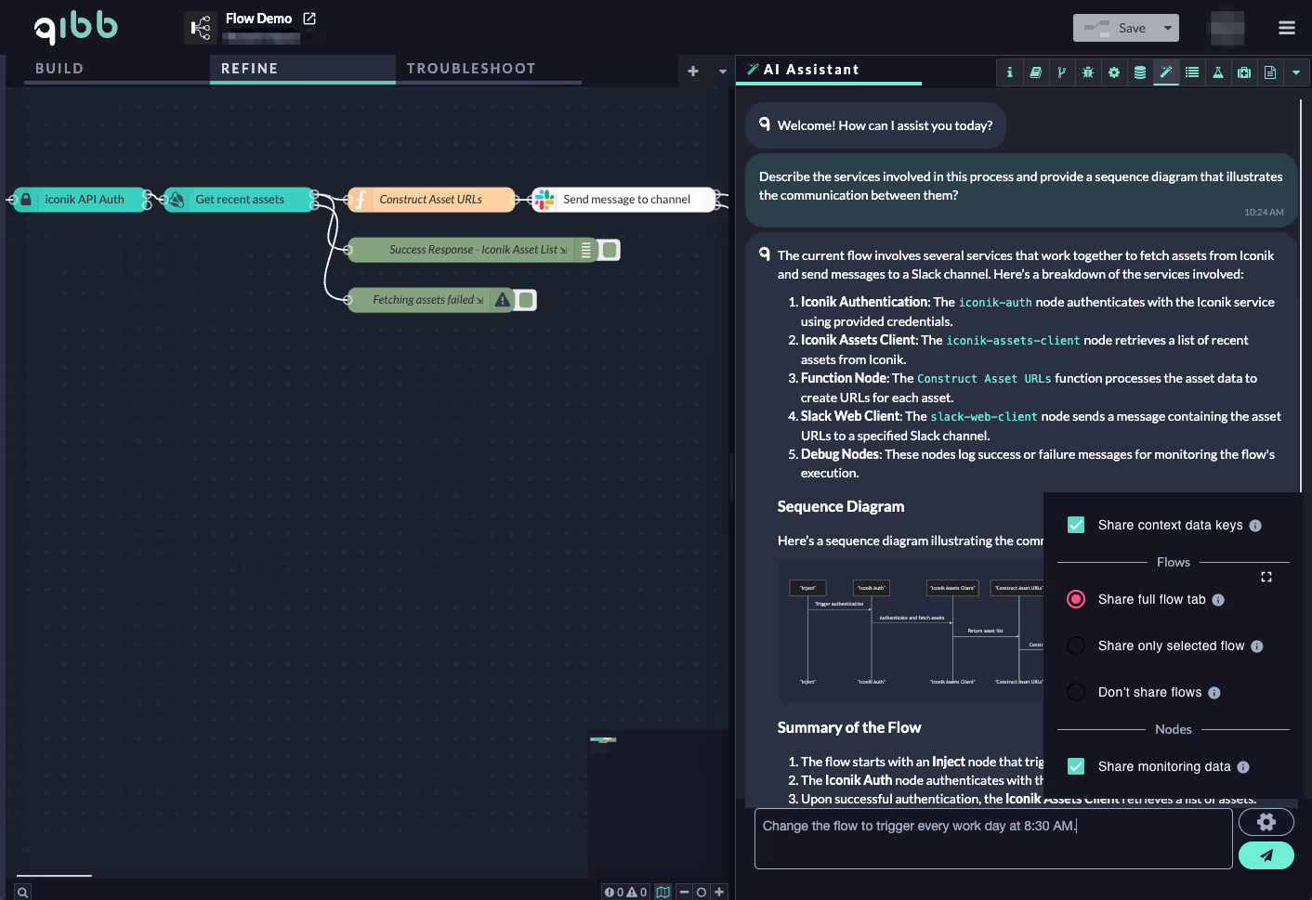Click the navigator minimap viewport marker
1312x900 pixels.
coord(603,740)
